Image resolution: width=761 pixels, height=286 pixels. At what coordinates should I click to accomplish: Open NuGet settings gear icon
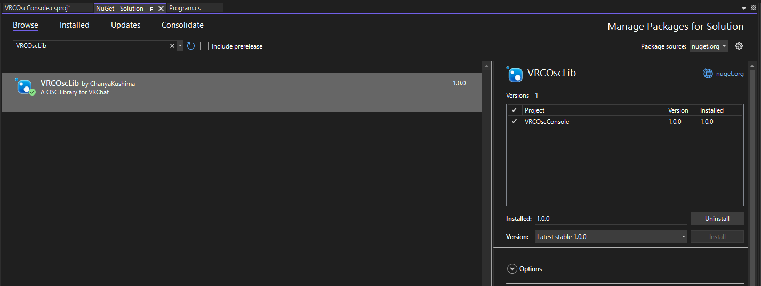[x=739, y=46]
